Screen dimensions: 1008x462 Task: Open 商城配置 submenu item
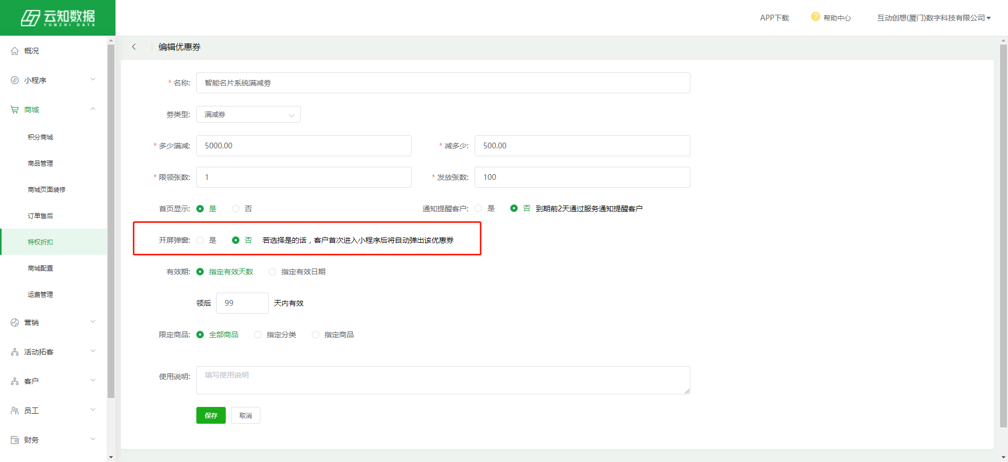click(40, 268)
